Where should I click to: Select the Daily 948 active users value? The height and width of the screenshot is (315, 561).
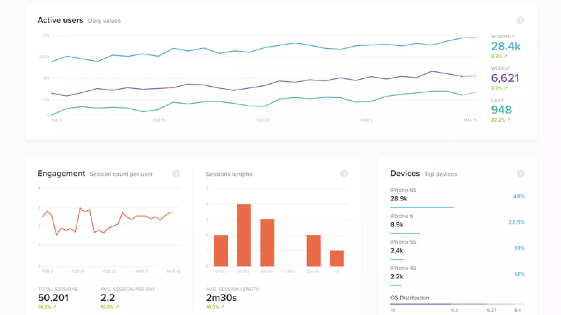click(501, 110)
